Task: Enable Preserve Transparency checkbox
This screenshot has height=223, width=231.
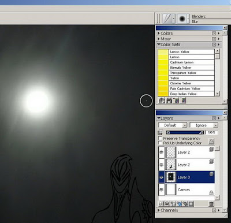Action: [160, 138]
